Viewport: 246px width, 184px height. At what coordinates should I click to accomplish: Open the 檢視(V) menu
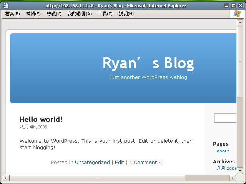[54, 14]
